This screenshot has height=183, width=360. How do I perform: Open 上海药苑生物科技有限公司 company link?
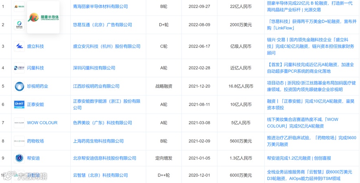click(x=98, y=141)
